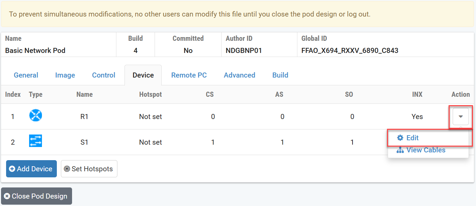Click Close Pod Design
The width and height of the screenshot is (476, 206).
click(37, 196)
